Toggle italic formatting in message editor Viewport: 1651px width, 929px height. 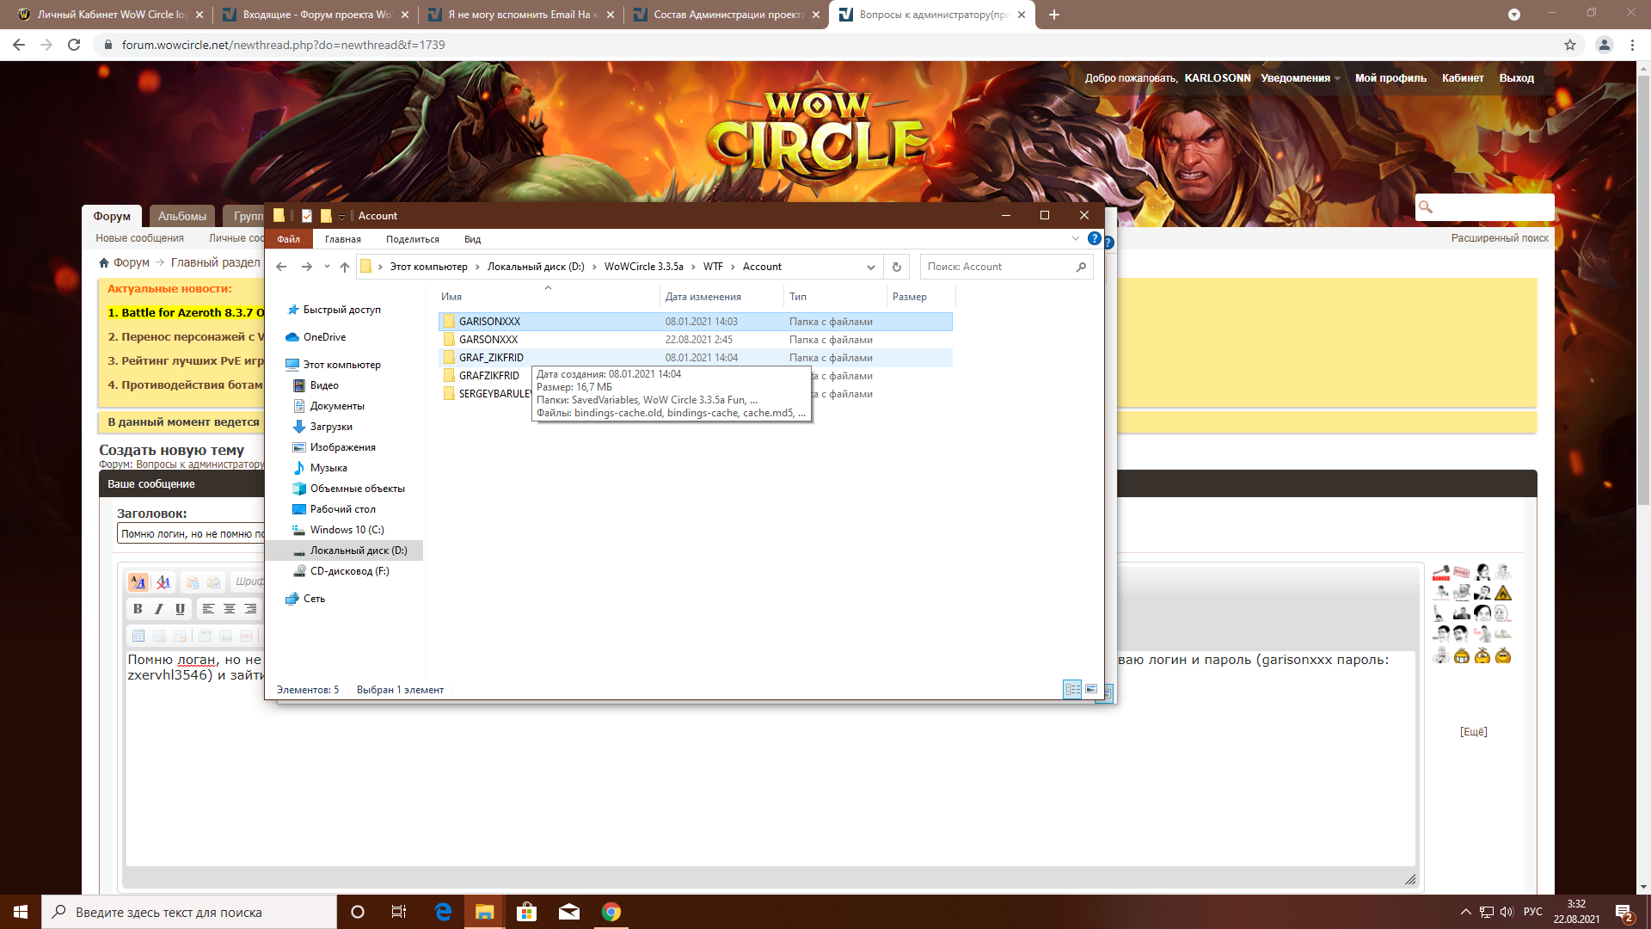pos(158,609)
